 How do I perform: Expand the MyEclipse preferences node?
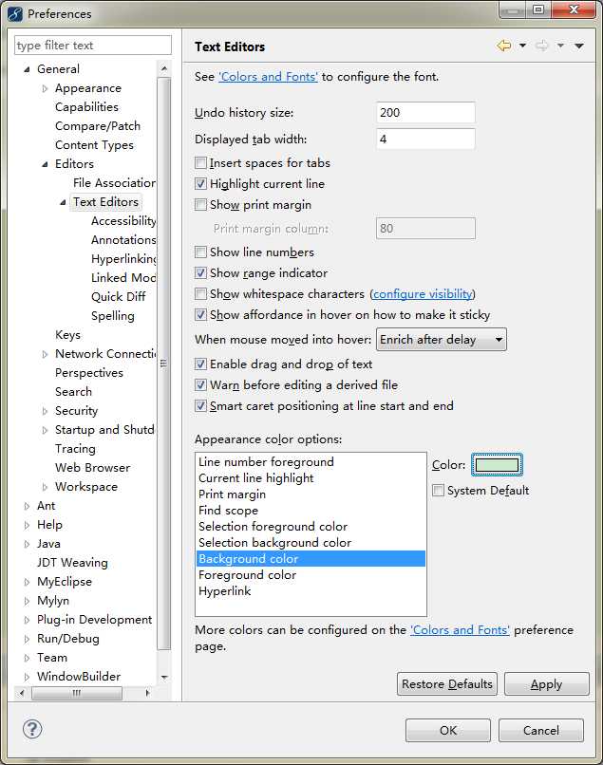[27, 582]
